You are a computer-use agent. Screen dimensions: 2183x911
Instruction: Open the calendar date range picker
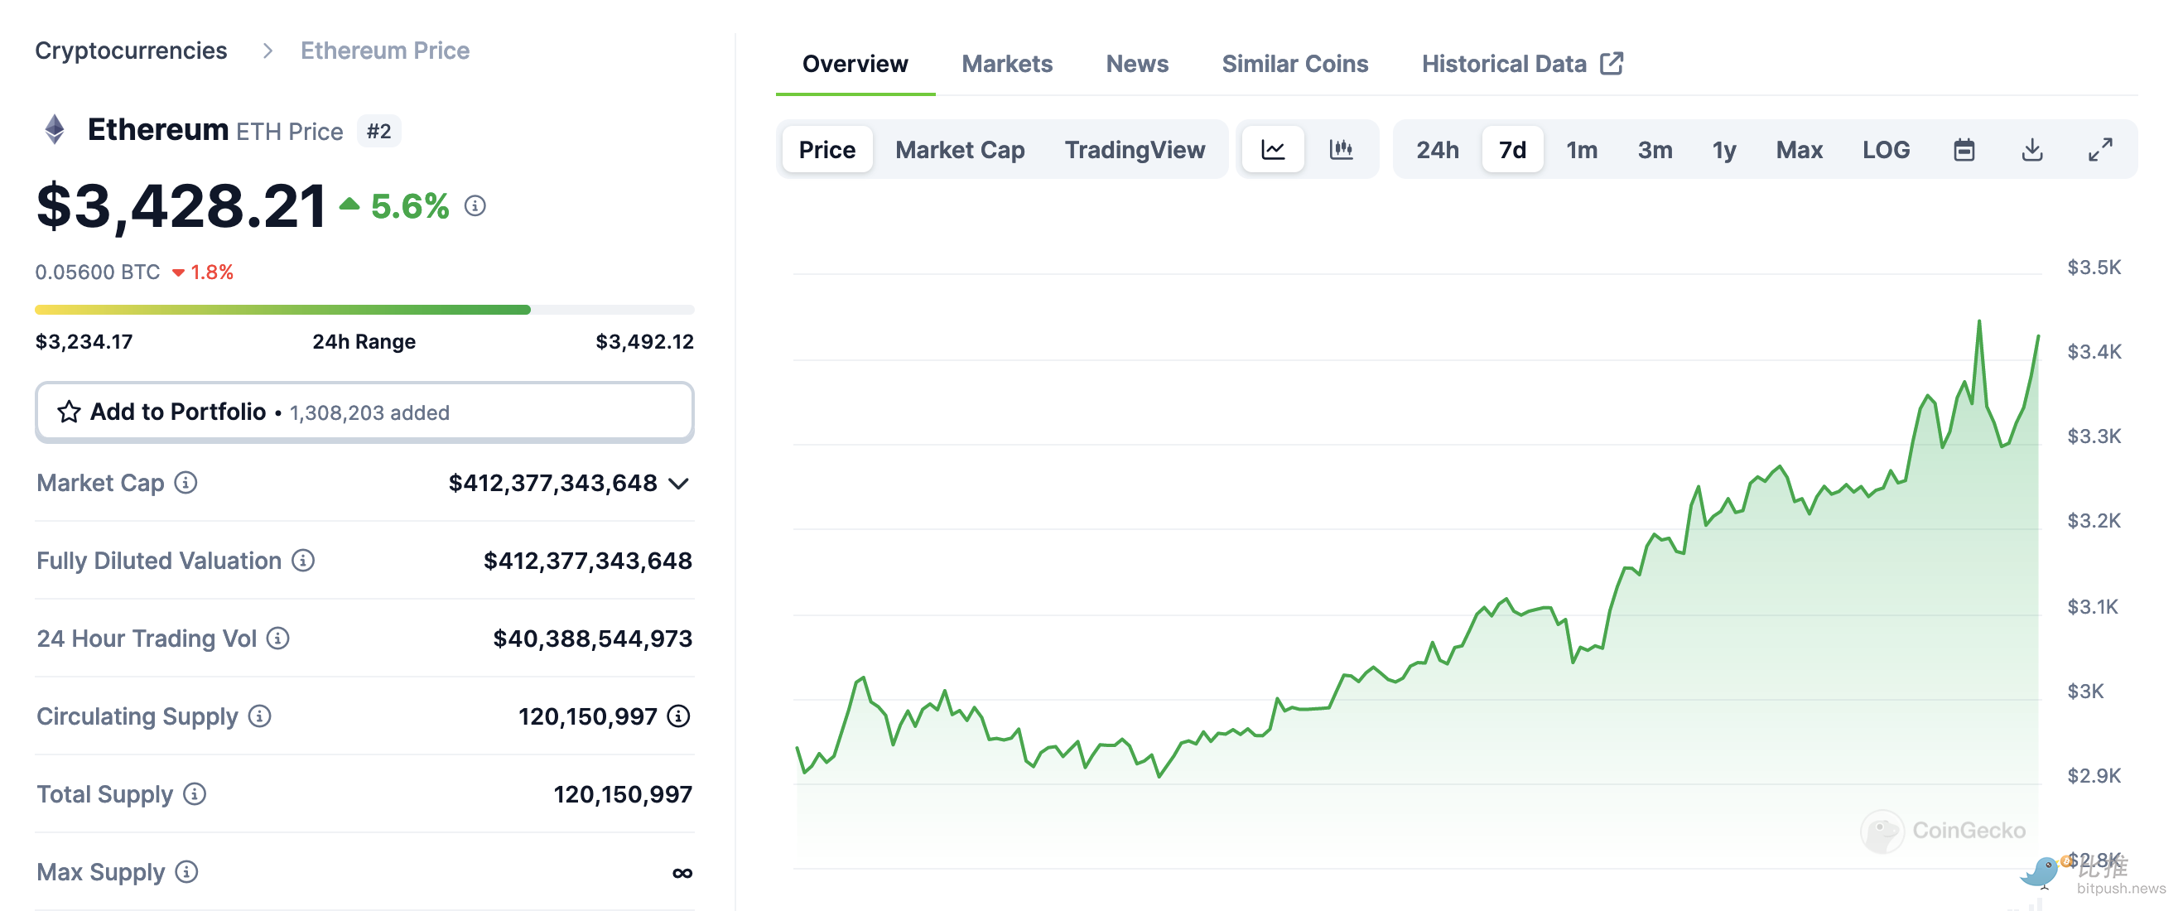(x=1964, y=150)
